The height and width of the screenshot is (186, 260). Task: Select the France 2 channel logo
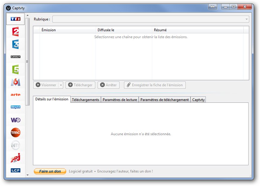pos(16,32)
